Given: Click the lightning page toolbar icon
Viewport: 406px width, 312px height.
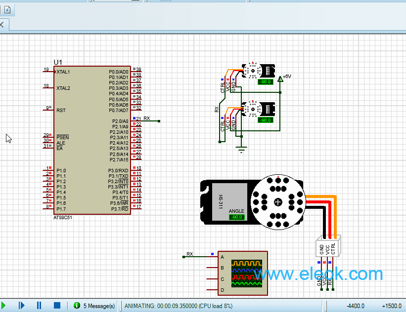Looking at the screenshot, I should [7, 10].
